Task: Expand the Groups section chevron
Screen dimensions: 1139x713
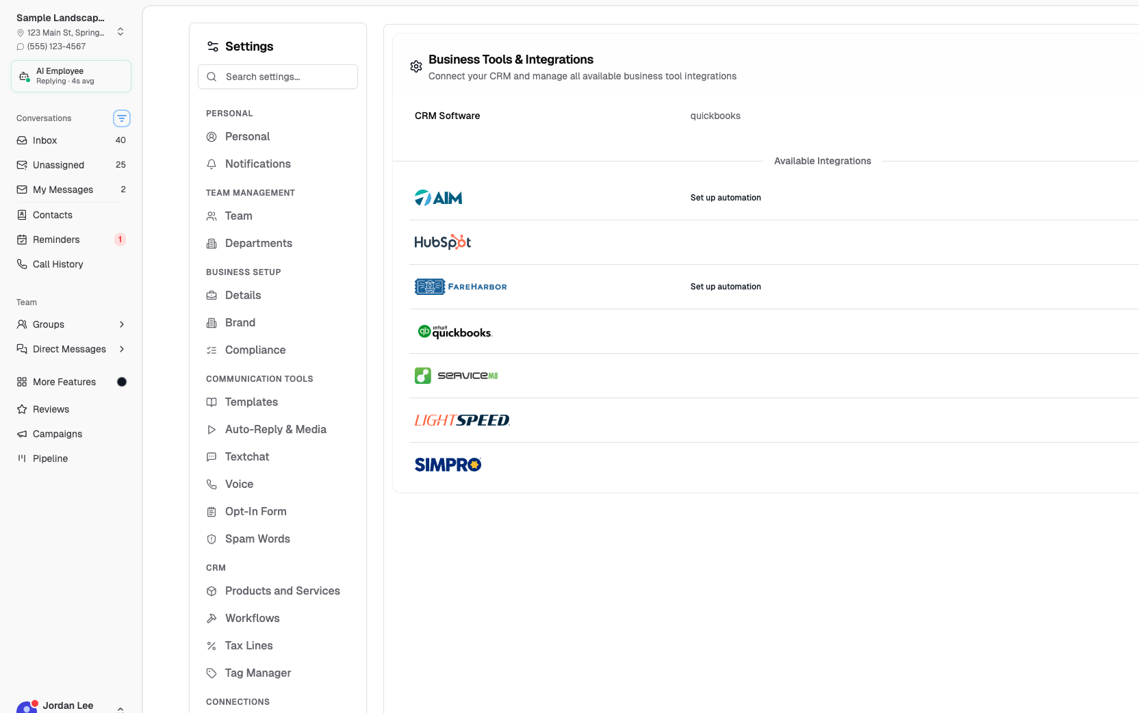Action: coord(122,324)
